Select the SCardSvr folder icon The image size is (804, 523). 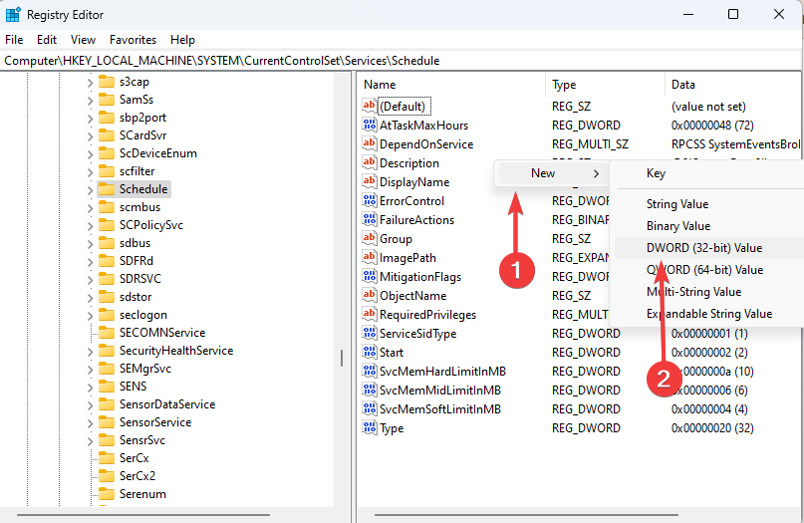click(x=107, y=135)
